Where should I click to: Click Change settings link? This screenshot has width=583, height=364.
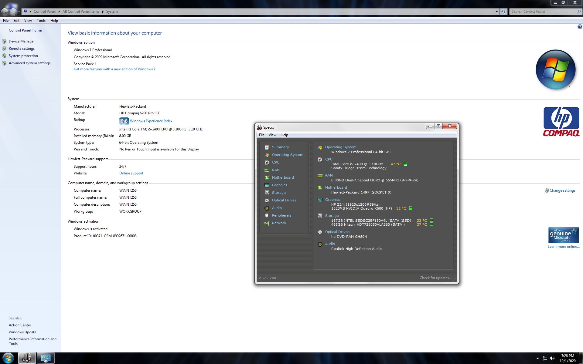(562, 190)
